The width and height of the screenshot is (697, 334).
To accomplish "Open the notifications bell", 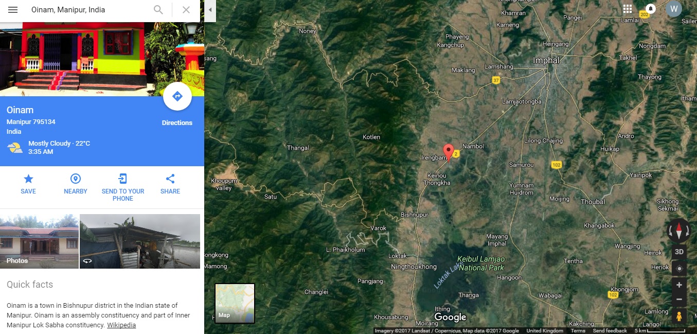I will (651, 9).
